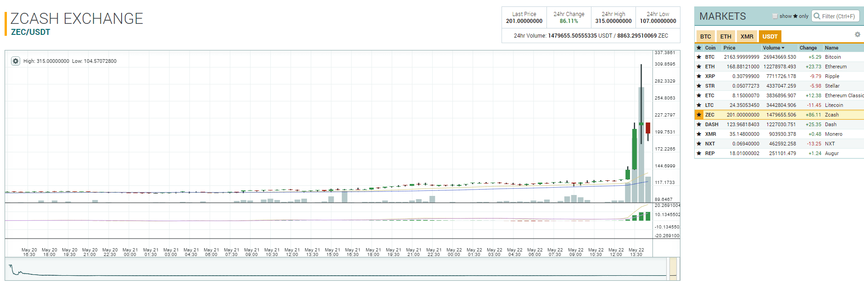Image resolution: width=864 pixels, height=284 pixels.
Task: Open markets panel settings gear
Action: 857,35
